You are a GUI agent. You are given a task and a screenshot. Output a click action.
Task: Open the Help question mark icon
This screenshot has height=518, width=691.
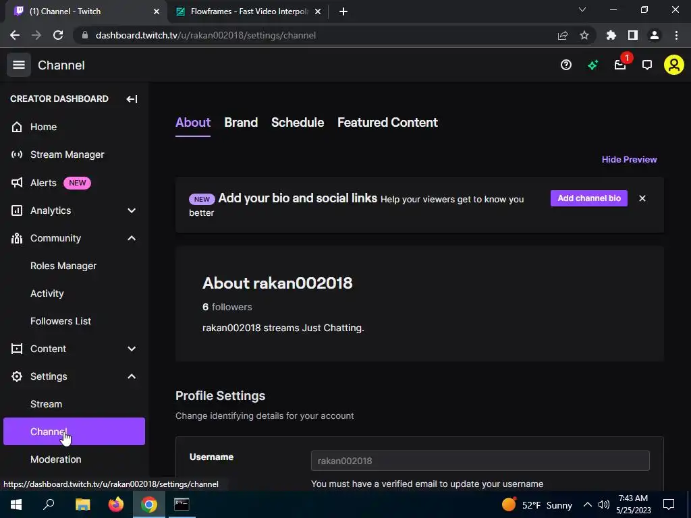[566, 65]
